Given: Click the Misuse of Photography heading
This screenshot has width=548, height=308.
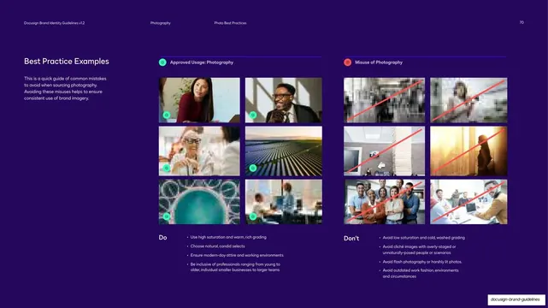Looking at the screenshot, I should [379, 62].
